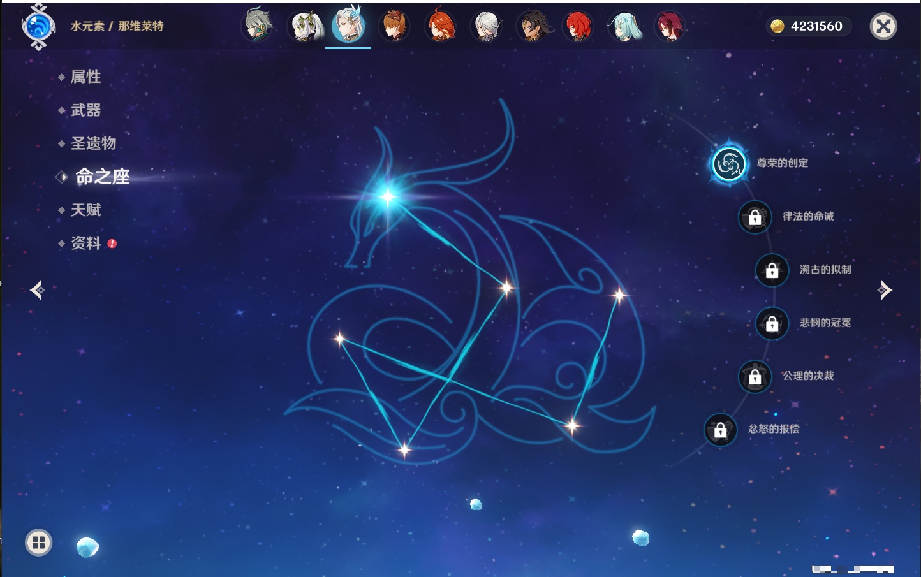Image resolution: width=921 pixels, height=577 pixels.
Task: Open the 属性 attributes page
Action: 85,77
